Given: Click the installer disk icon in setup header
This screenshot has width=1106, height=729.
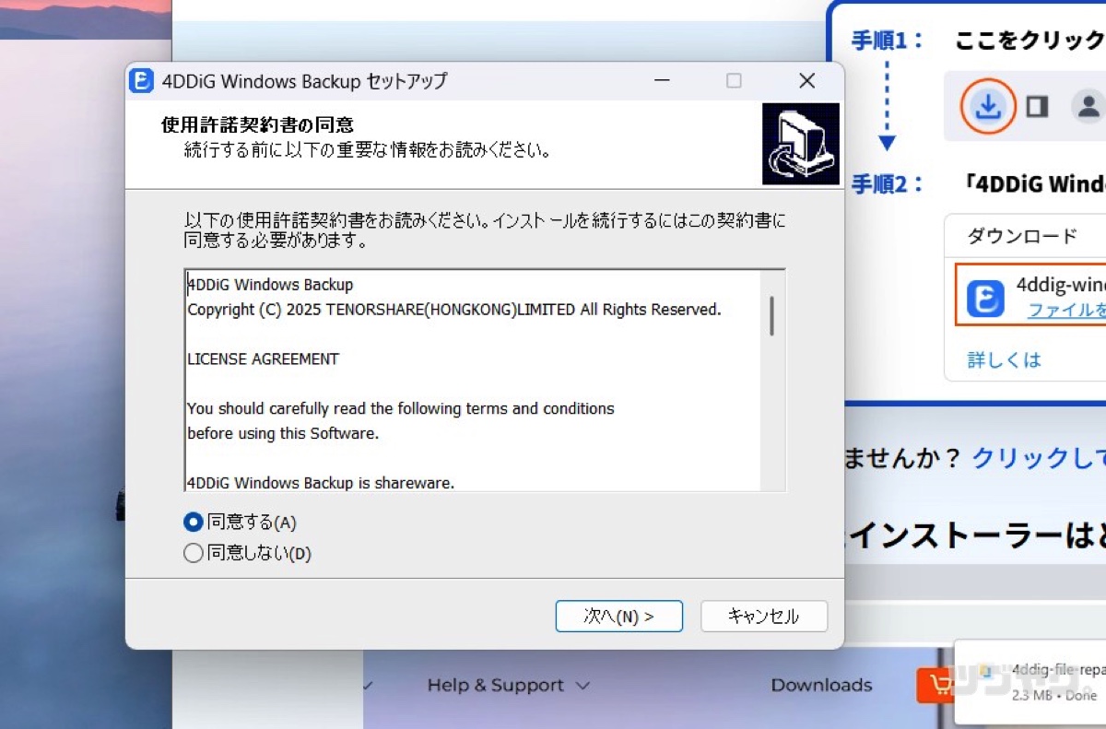Looking at the screenshot, I should tap(800, 143).
